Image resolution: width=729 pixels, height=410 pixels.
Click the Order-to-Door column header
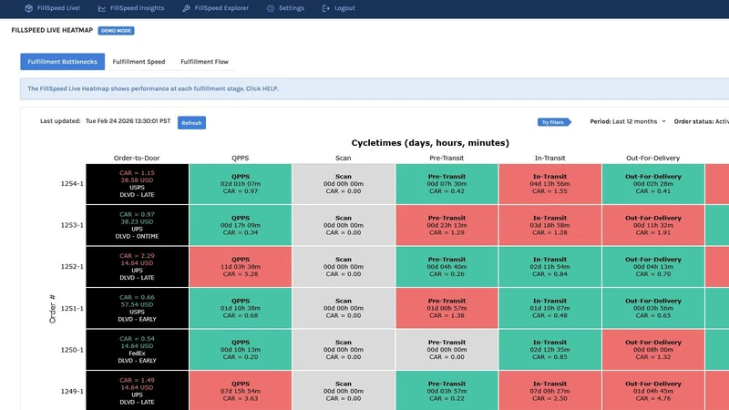pos(137,158)
